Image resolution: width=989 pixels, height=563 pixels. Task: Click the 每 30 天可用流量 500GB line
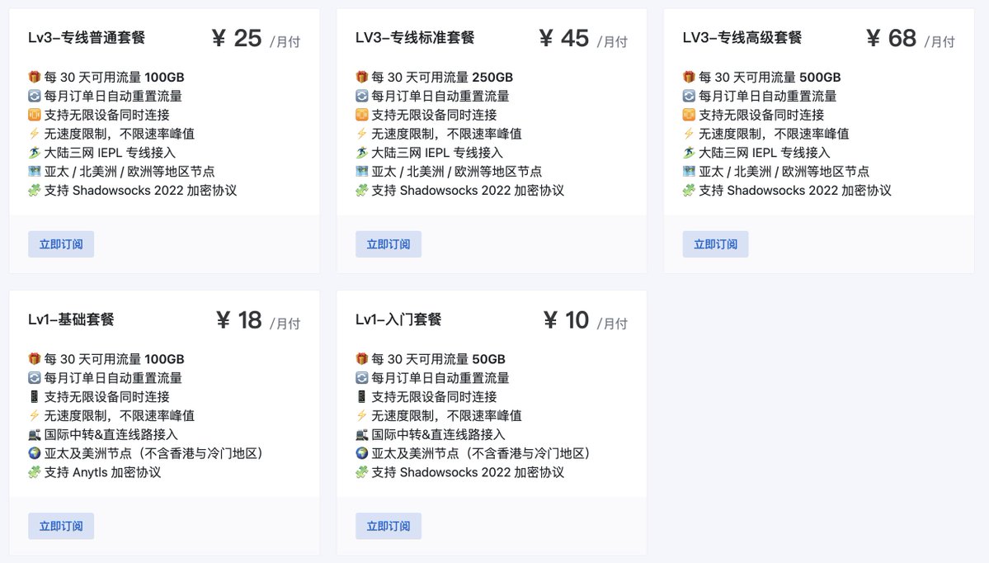pyautogui.click(x=770, y=77)
